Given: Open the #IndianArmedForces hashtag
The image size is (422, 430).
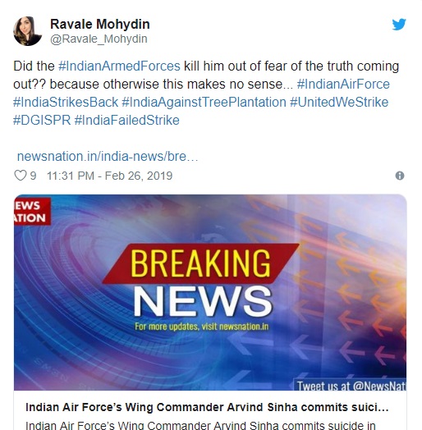Looking at the screenshot, I should click(119, 66).
